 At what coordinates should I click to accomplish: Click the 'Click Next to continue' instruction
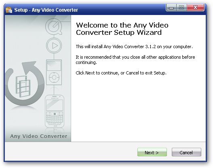coord(121,73)
